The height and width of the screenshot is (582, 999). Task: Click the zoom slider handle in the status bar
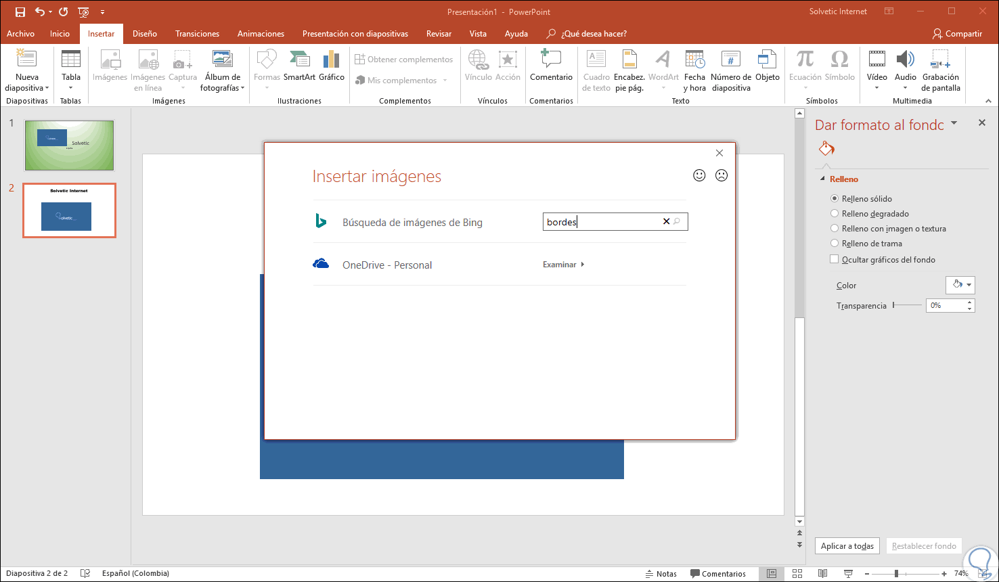(896, 574)
